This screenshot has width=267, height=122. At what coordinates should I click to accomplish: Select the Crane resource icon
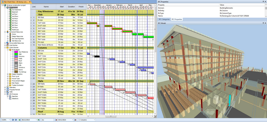point(10,34)
